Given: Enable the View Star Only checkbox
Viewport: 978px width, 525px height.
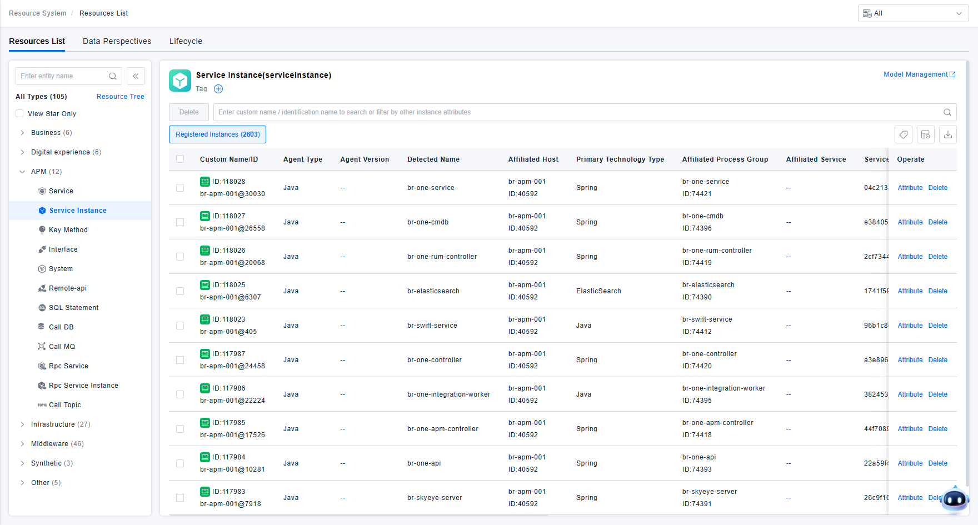Looking at the screenshot, I should coord(20,114).
